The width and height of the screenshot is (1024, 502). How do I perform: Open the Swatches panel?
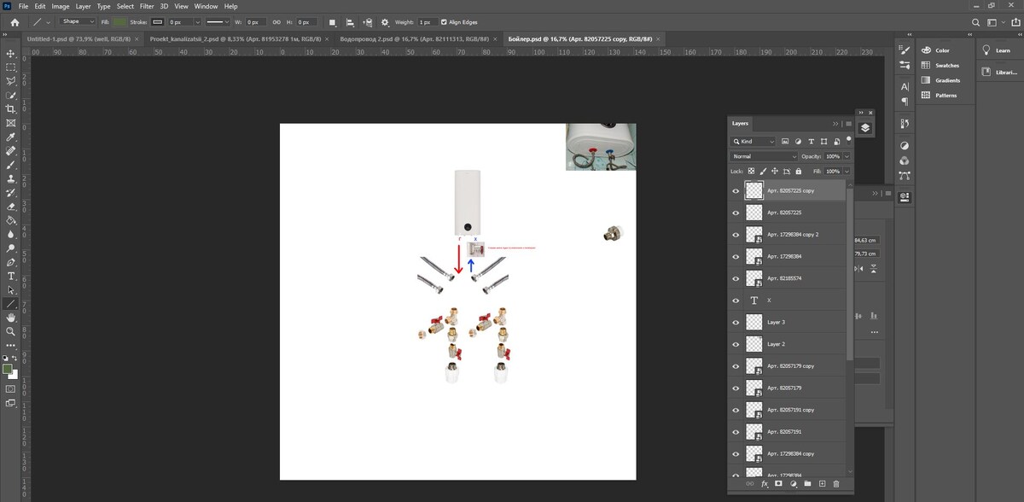pyautogui.click(x=946, y=66)
